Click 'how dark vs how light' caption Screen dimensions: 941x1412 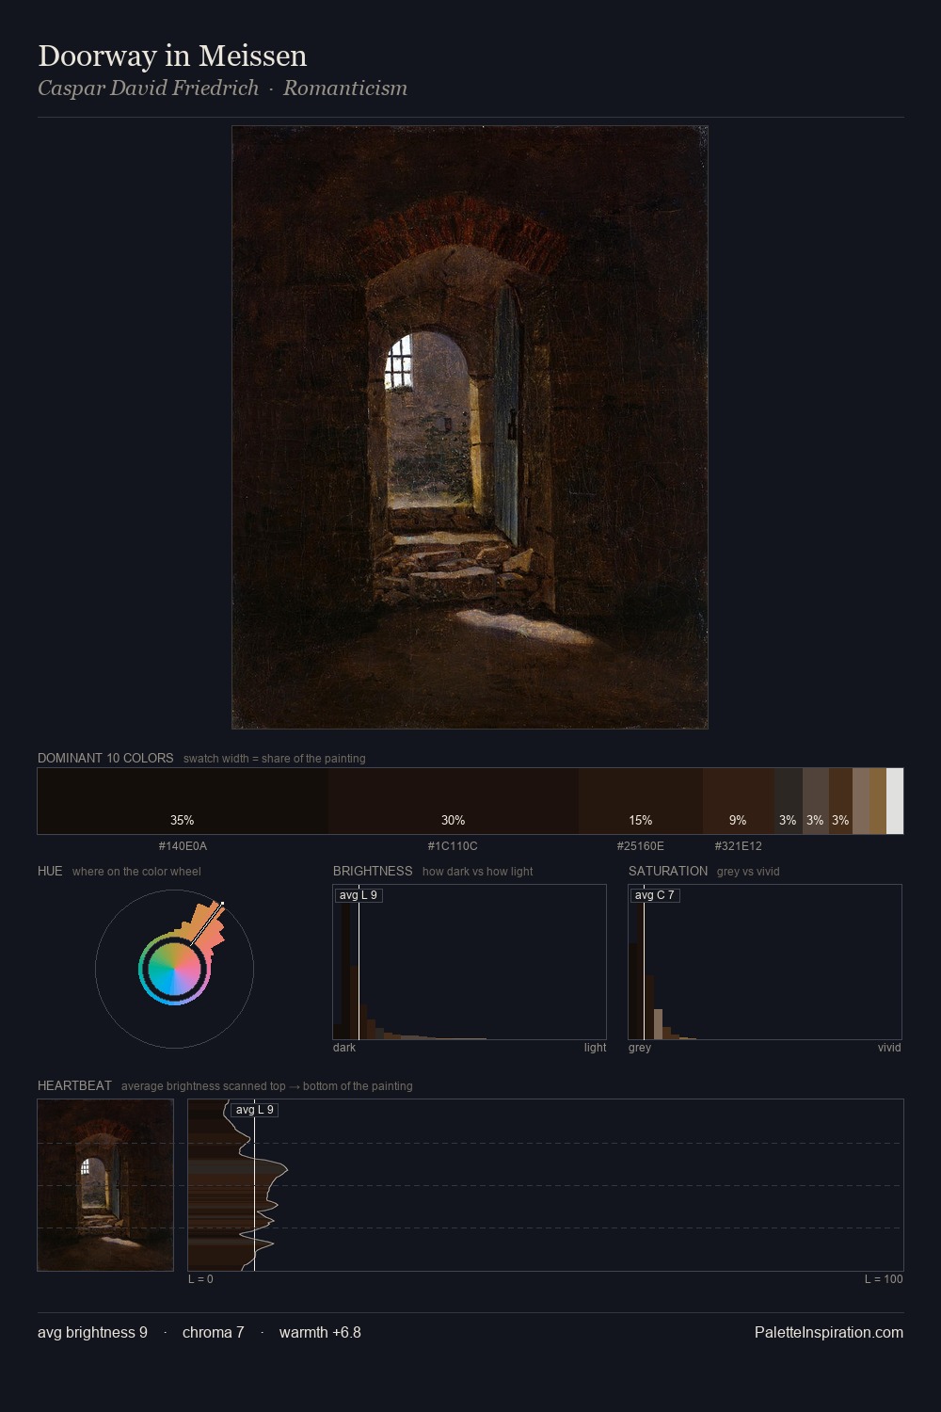pyautogui.click(x=478, y=872)
